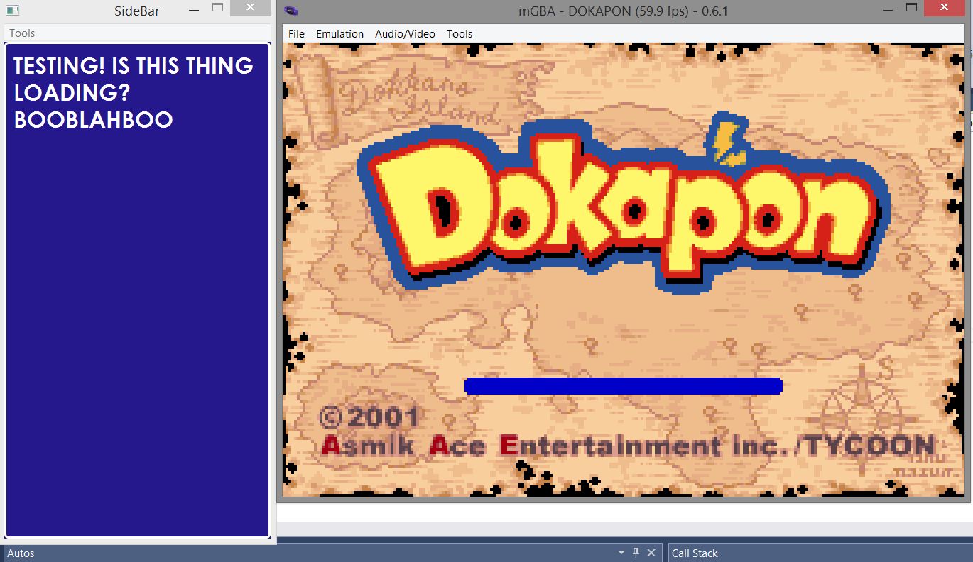
Task: Close the Autos panel
Action: click(x=651, y=553)
